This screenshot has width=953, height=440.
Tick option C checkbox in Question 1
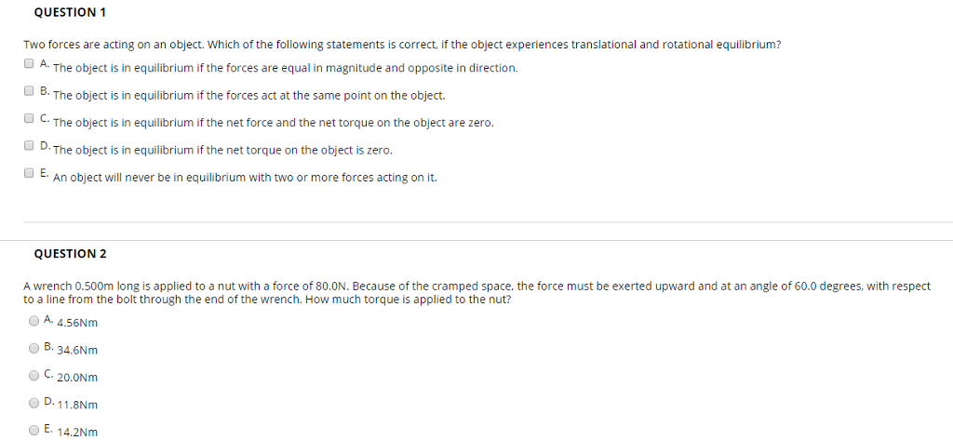pyautogui.click(x=29, y=119)
